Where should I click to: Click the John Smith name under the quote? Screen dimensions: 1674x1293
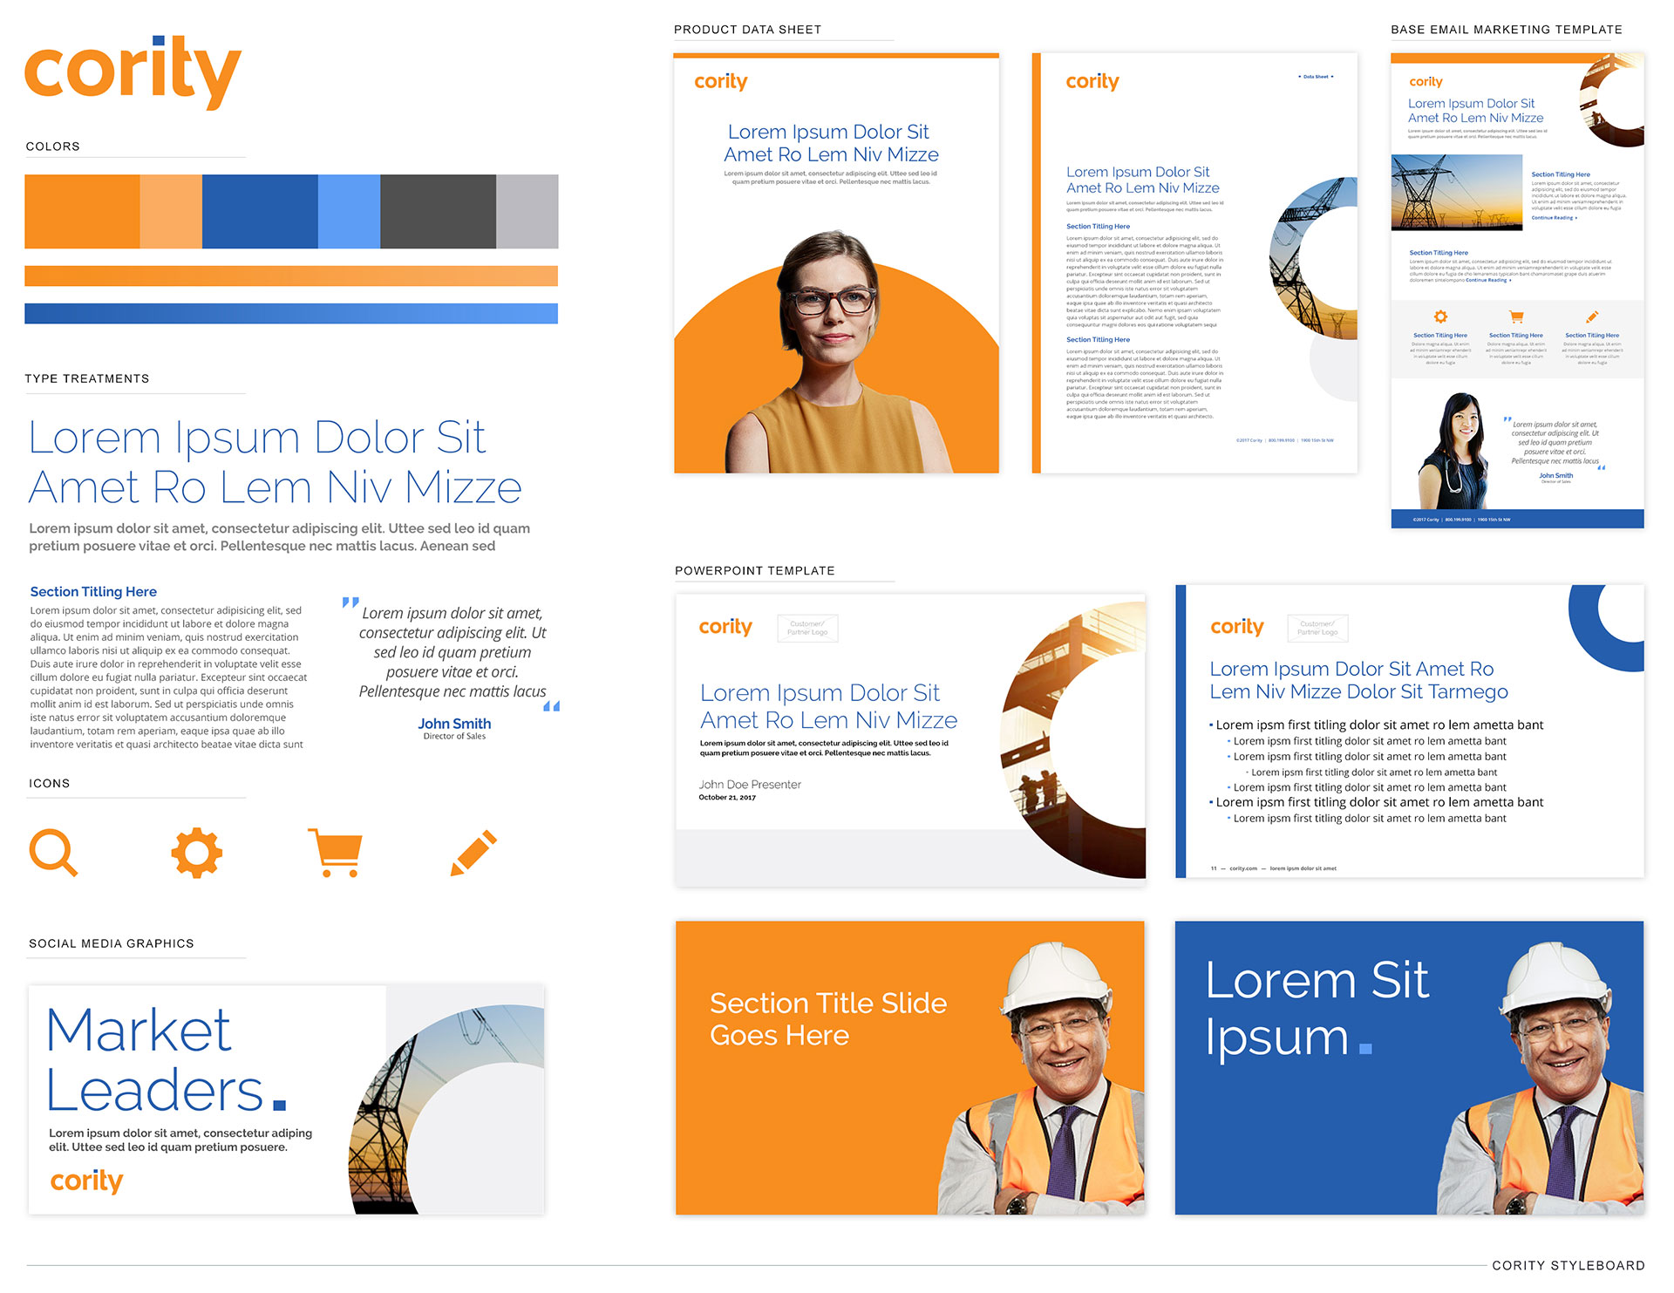click(x=454, y=724)
